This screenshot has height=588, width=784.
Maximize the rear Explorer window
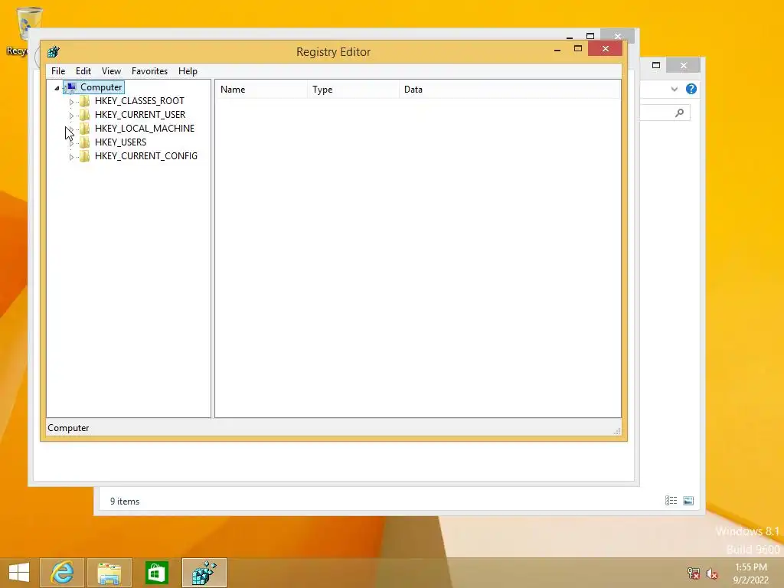point(656,65)
